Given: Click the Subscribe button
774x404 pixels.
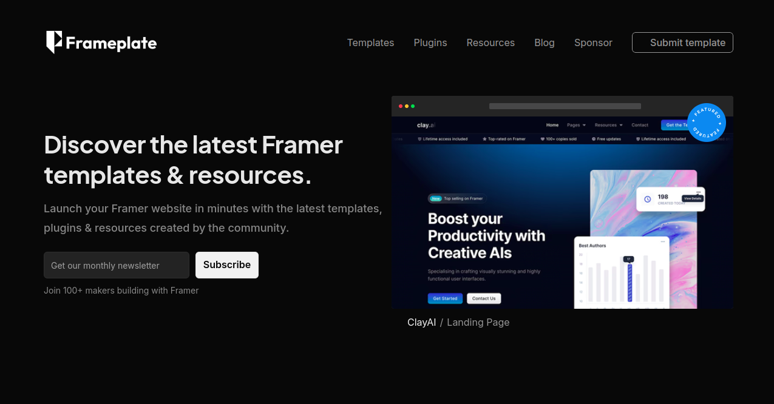Looking at the screenshot, I should point(227,265).
